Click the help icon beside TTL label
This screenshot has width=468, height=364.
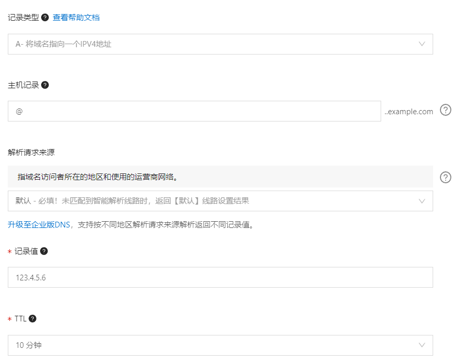(x=33, y=319)
